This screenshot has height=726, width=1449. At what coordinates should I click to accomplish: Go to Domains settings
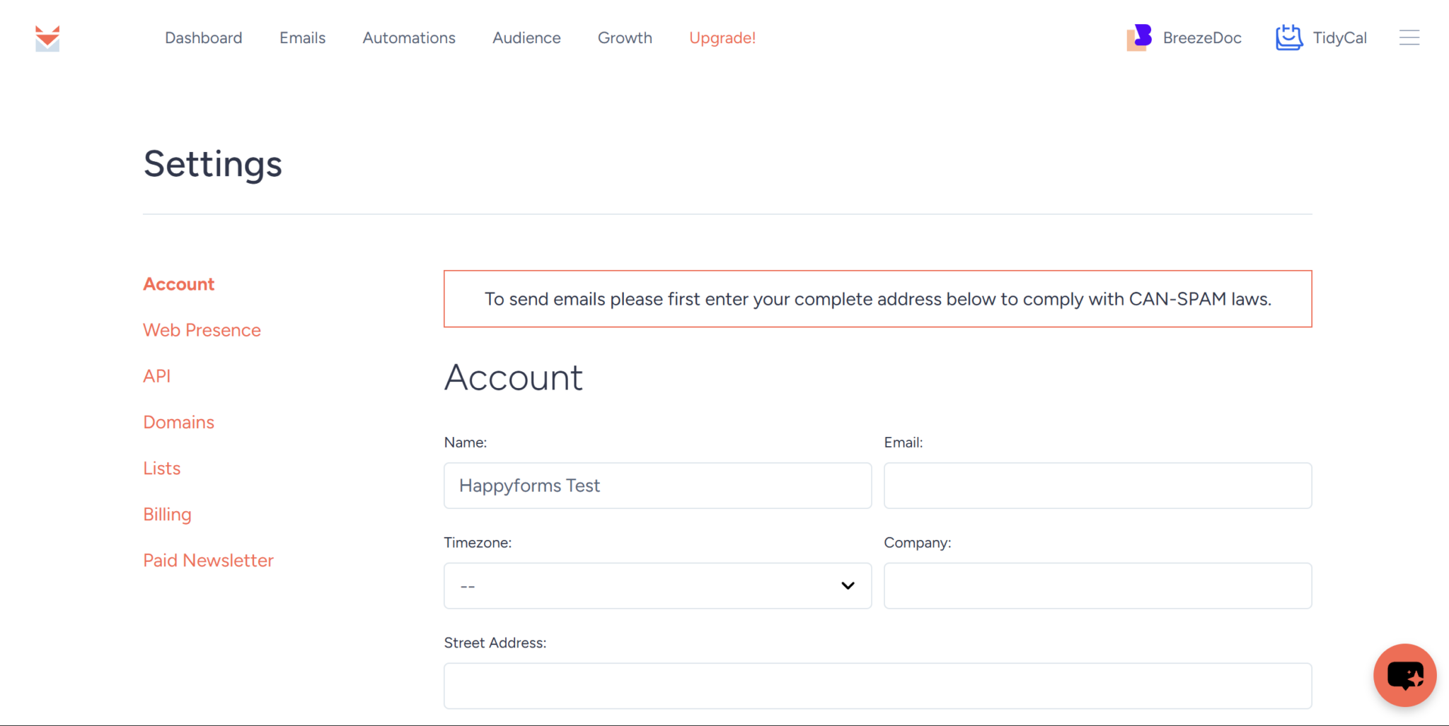tap(178, 421)
